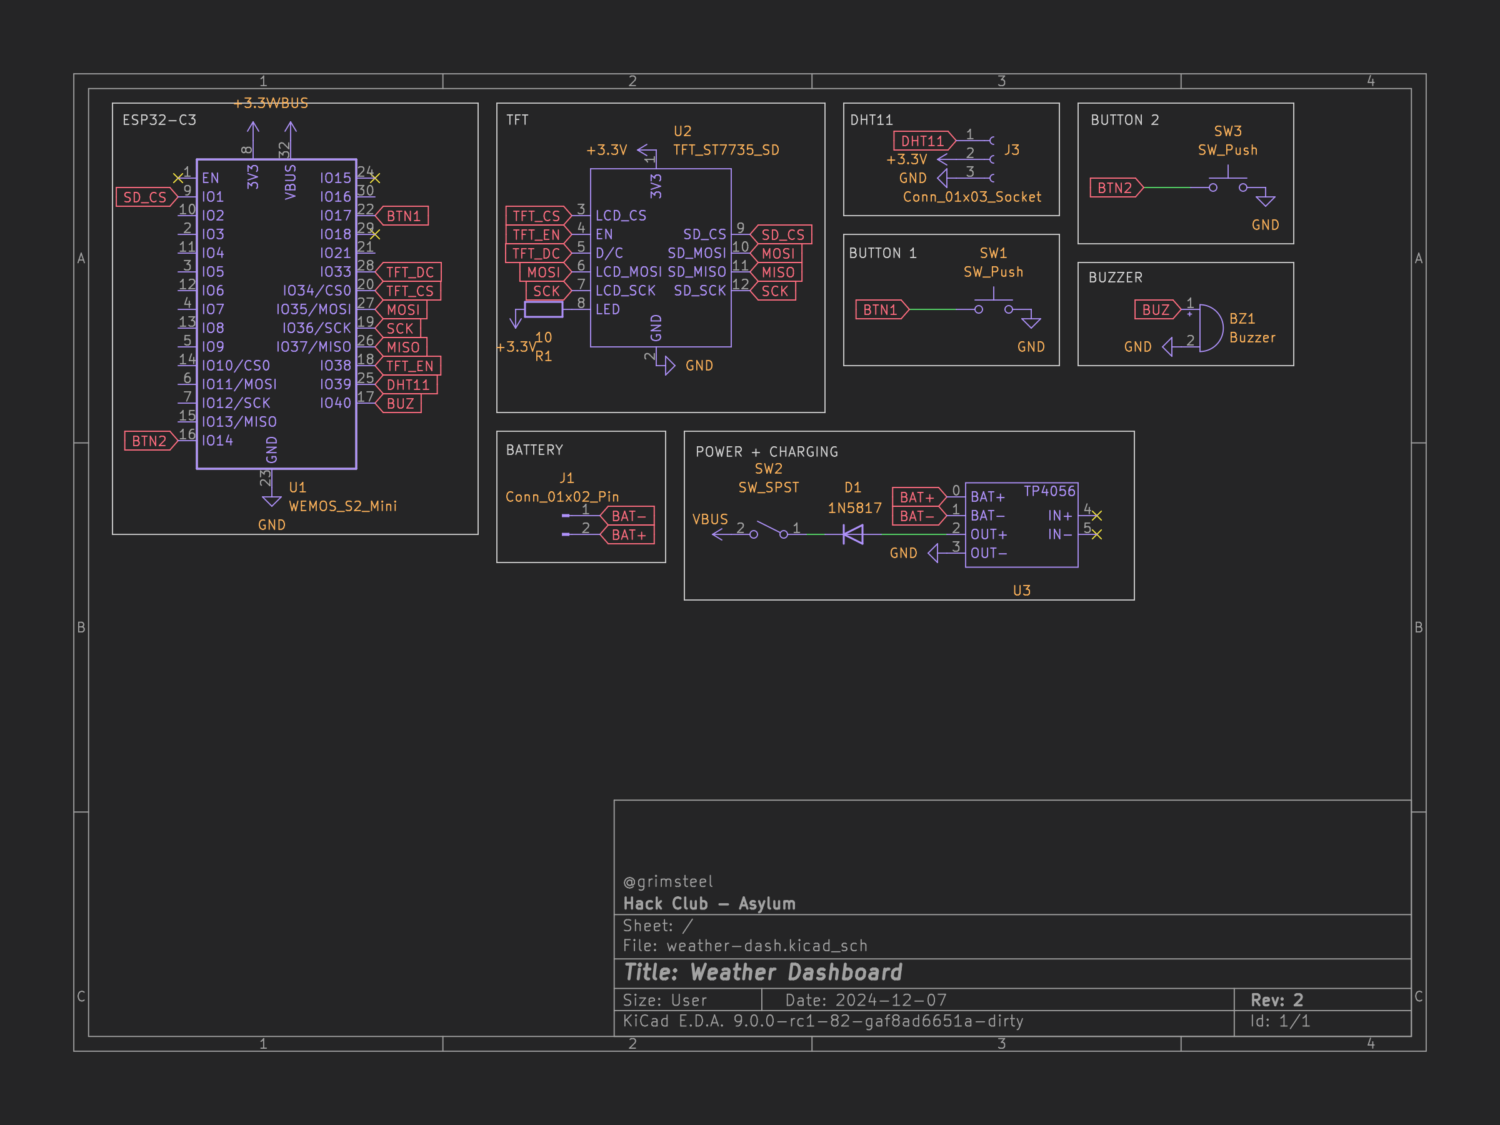Image resolution: width=1500 pixels, height=1125 pixels.
Task: Click the 'Date: 2024-12-07' field
Action: pyautogui.click(x=866, y=1000)
